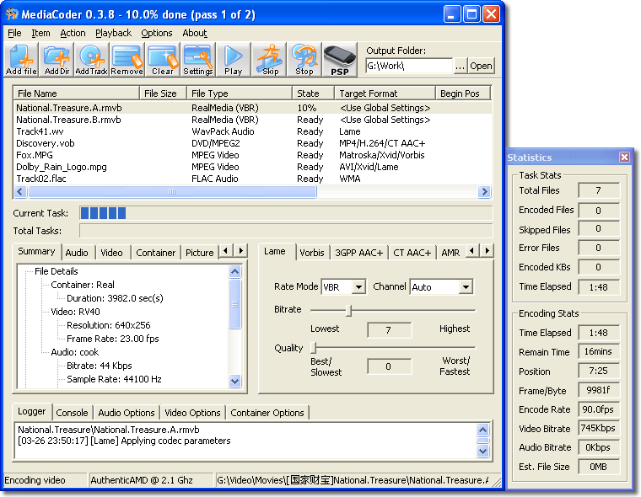Image resolution: width=641 pixels, height=497 pixels.
Task: Click the PSP device icon
Action: tap(340, 60)
